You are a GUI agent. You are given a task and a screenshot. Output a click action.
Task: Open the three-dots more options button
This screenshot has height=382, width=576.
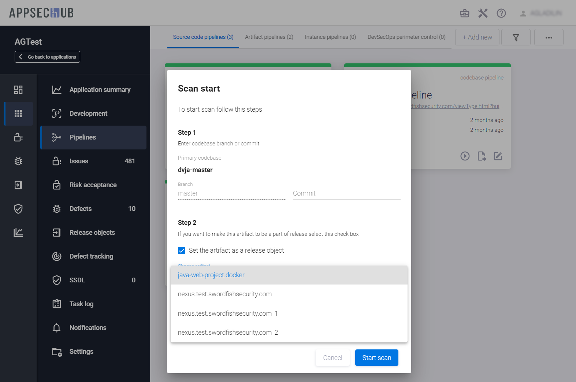[x=549, y=37]
